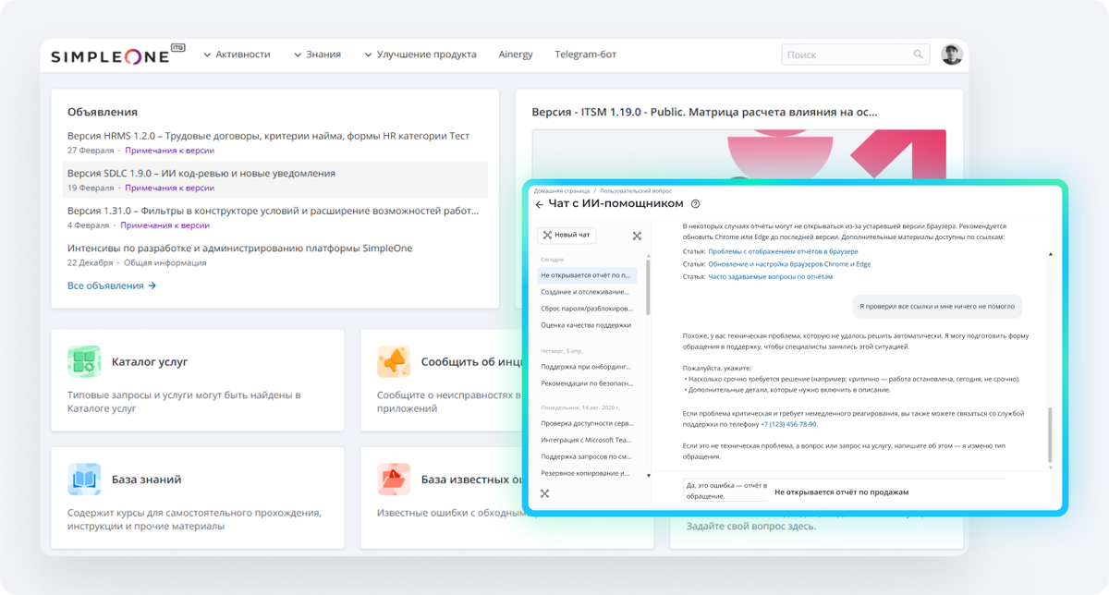Open the user avatar menu

click(x=952, y=55)
